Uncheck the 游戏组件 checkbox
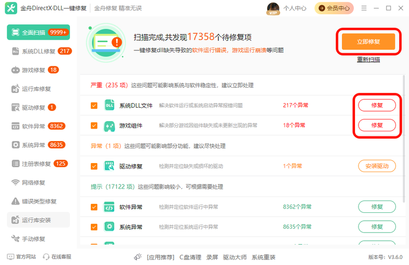 (94, 126)
